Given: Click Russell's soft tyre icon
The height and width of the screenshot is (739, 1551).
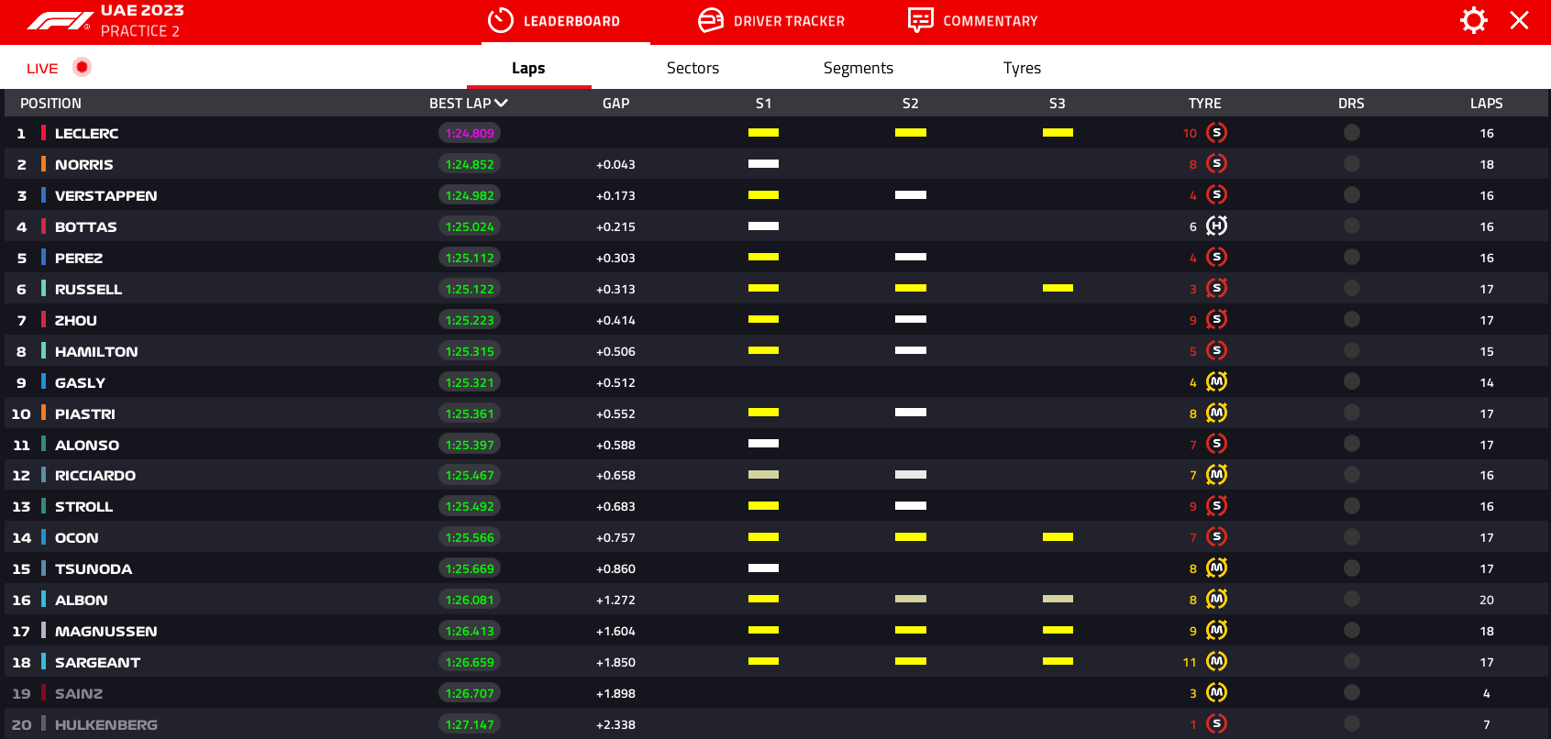Looking at the screenshot, I should [1216, 289].
